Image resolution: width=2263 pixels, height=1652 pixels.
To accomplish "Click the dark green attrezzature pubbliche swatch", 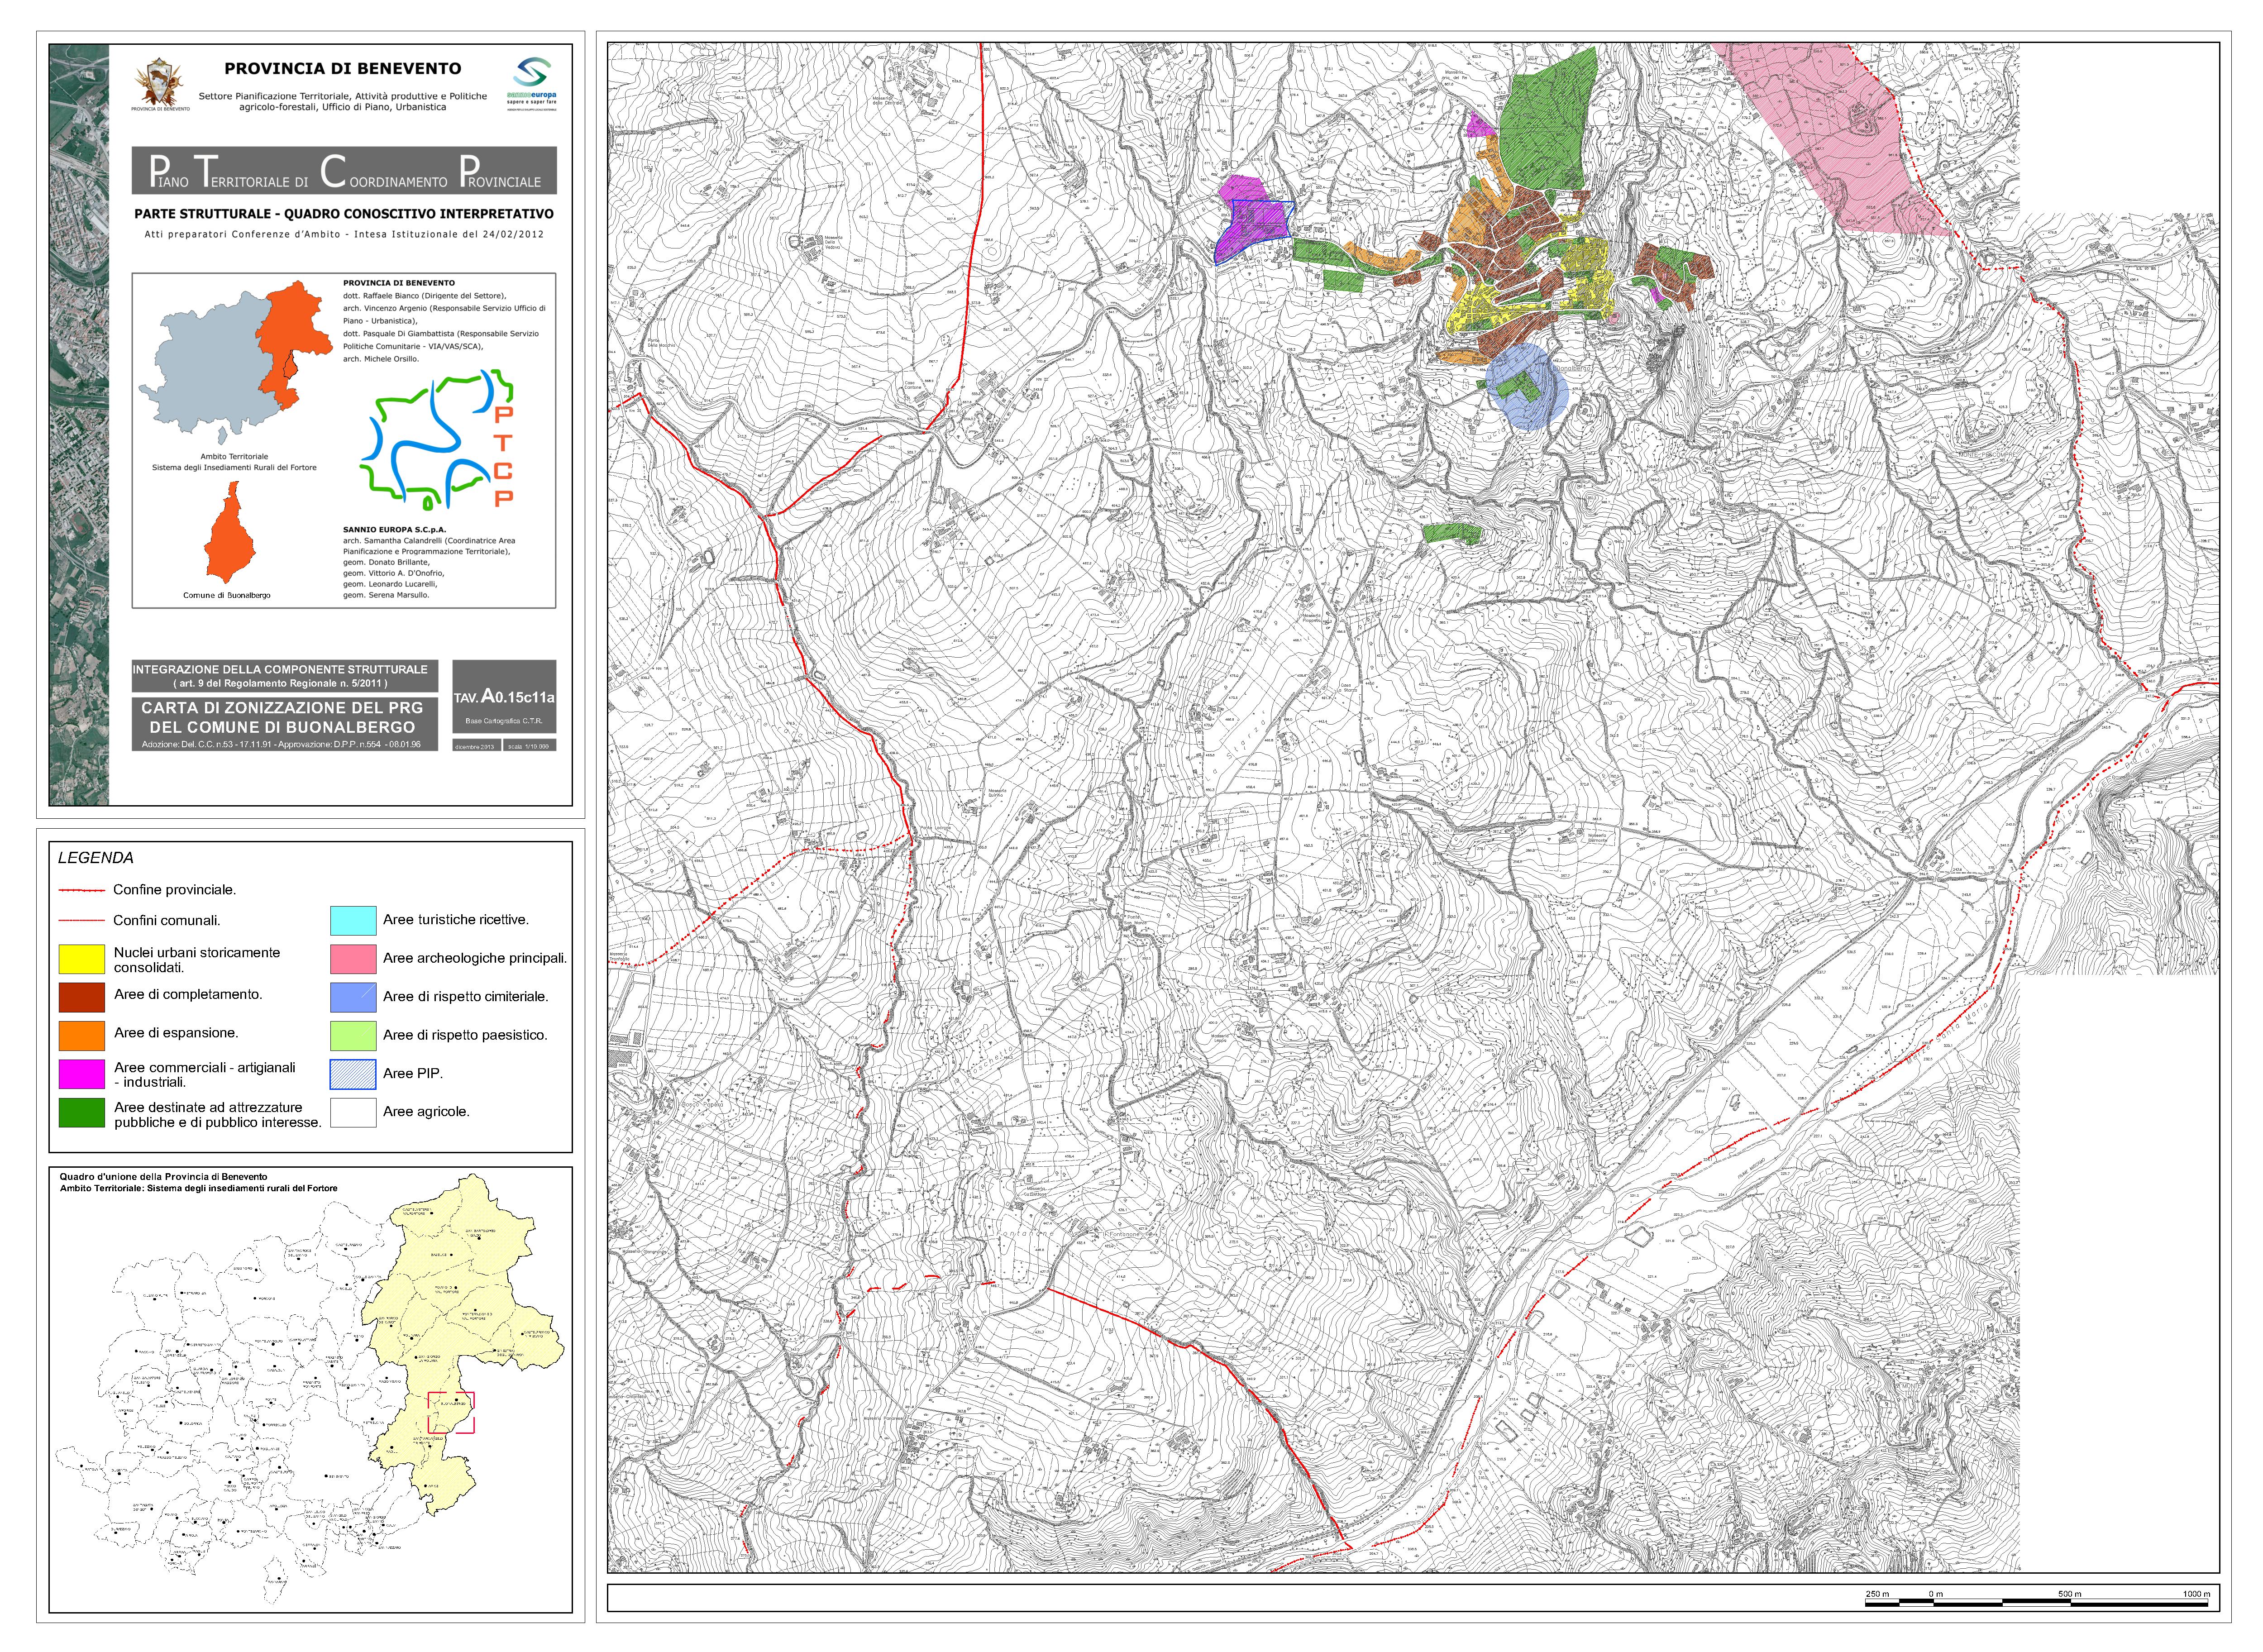I will coord(82,1113).
